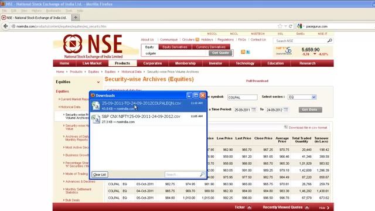Viewport: 375px width, 211px height.
Task: Click csv download icon above table
Action: pyautogui.click(x=286, y=127)
